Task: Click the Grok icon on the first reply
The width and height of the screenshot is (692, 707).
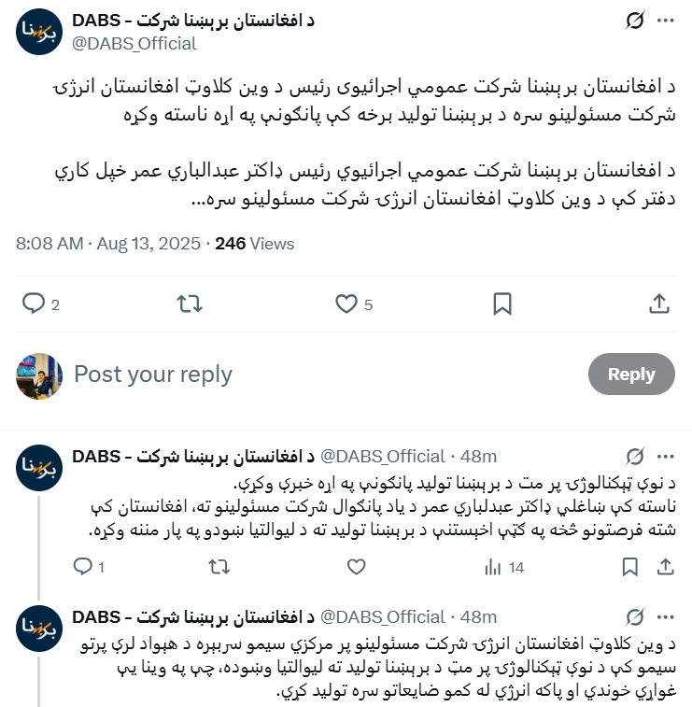Action: (x=636, y=457)
